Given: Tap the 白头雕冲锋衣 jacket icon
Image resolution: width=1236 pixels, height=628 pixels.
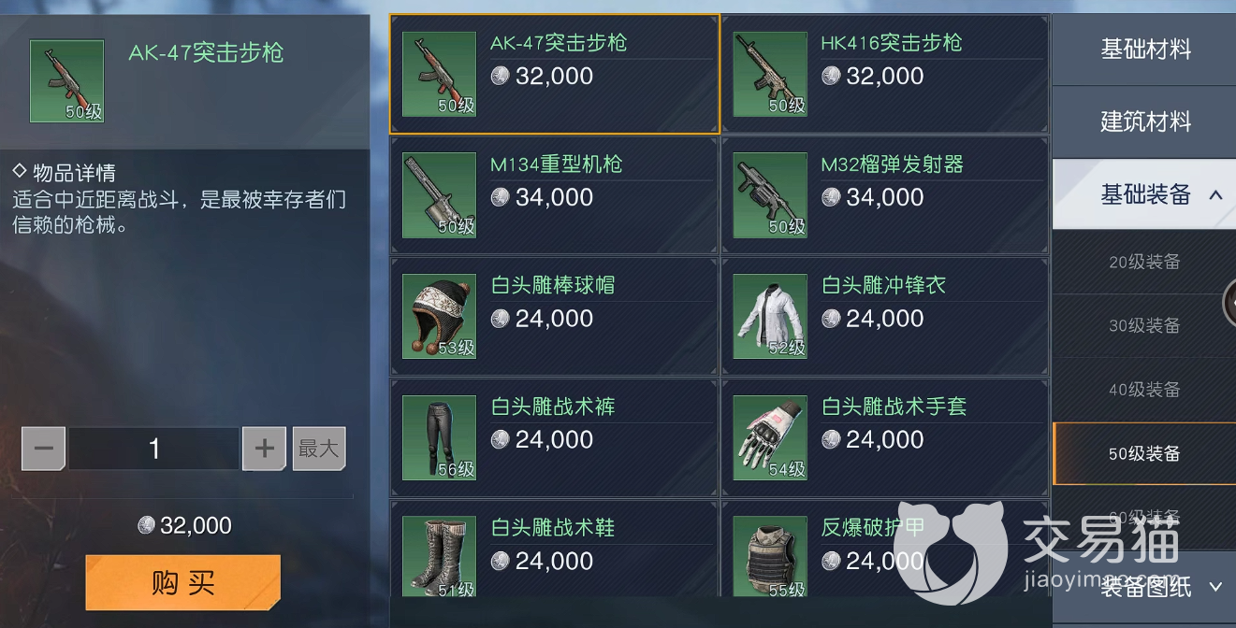Looking at the screenshot, I should point(770,316).
